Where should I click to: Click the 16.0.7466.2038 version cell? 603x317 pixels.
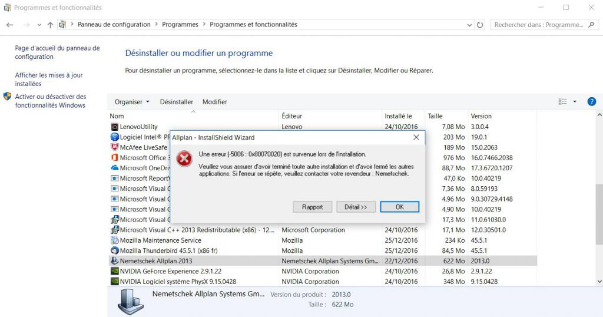click(492, 158)
